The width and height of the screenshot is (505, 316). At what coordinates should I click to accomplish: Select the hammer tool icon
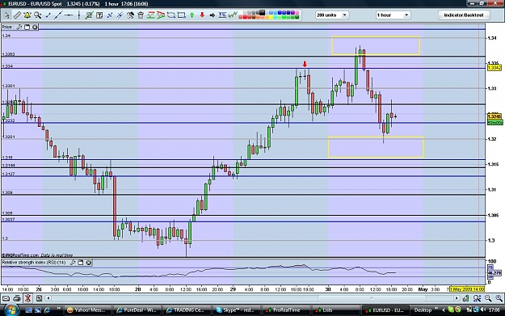pos(130,15)
